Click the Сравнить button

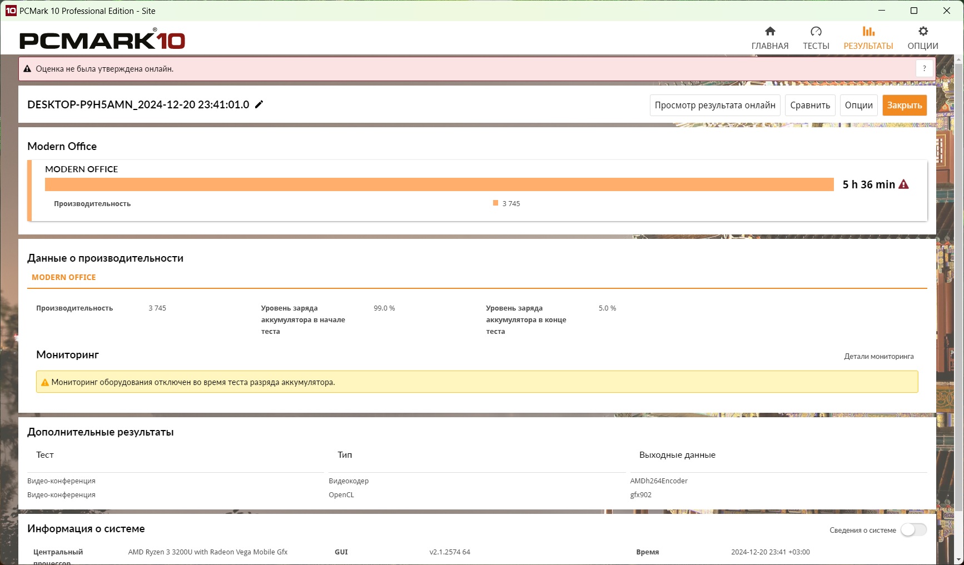pos(810,105)
